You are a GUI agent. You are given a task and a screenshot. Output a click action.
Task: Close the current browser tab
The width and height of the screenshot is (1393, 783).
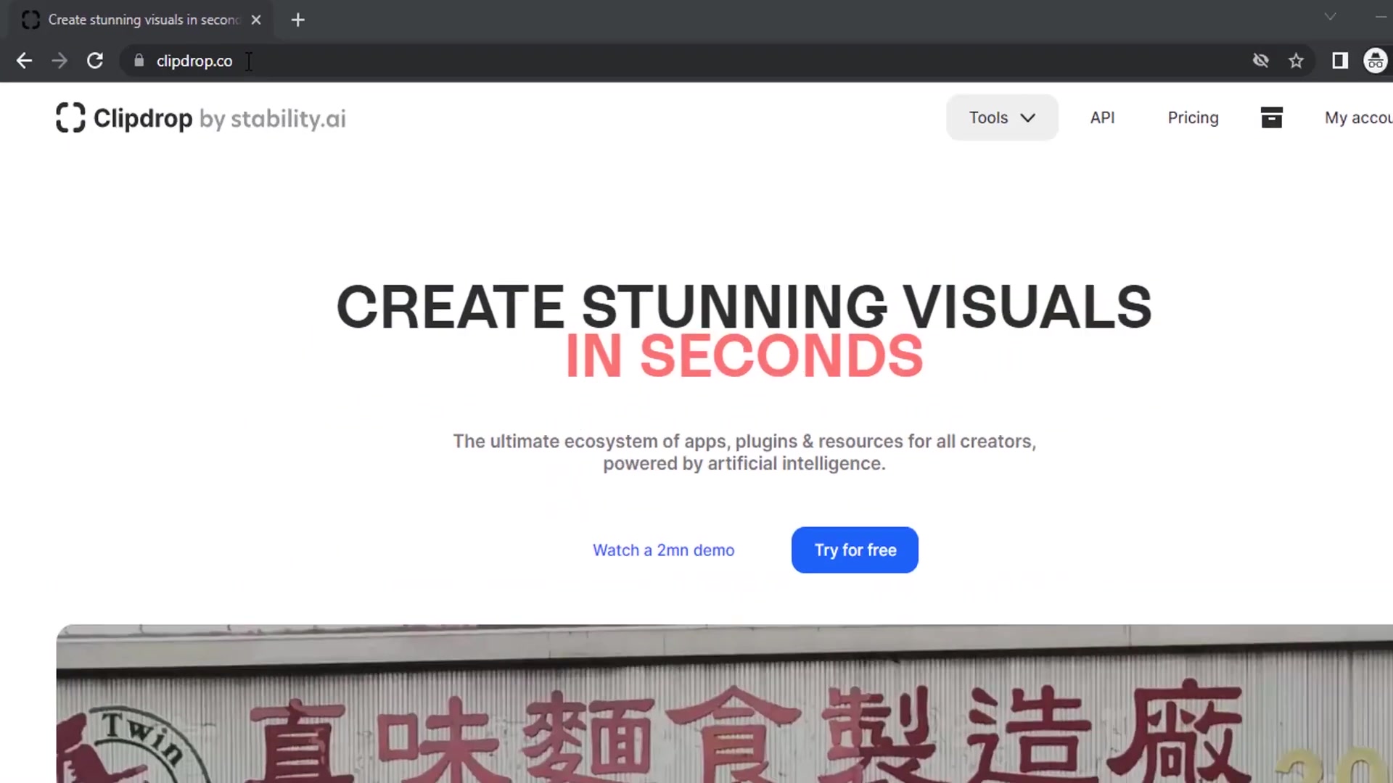(x=256, y=20)
